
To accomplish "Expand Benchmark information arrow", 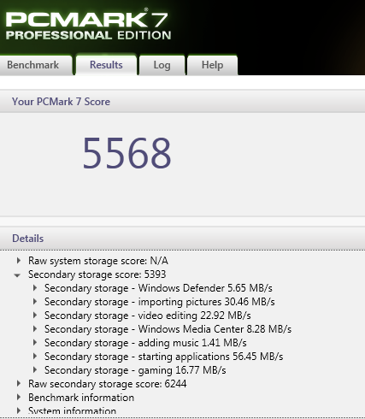I will (x=19, y=398).
